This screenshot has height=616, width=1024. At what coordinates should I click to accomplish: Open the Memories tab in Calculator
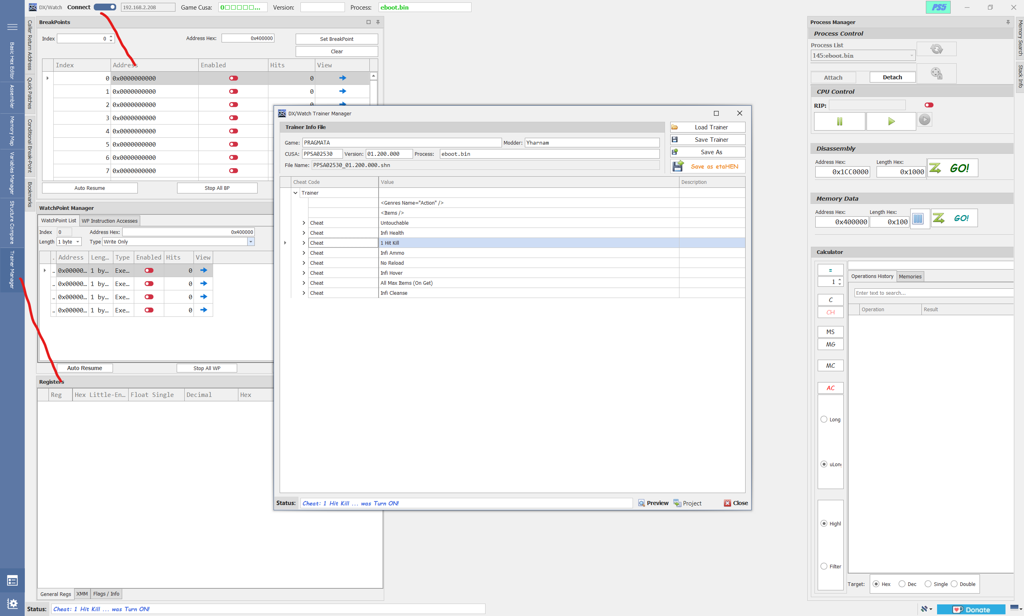tap(910, 276)
